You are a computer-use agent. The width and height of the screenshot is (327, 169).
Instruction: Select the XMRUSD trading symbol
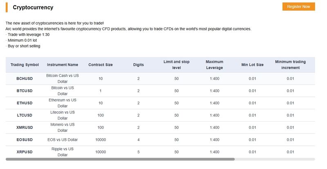tap(25, 128)
